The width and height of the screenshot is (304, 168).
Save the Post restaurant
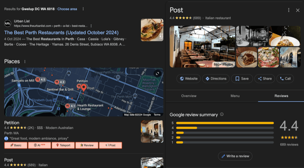[x=242, y=79]
